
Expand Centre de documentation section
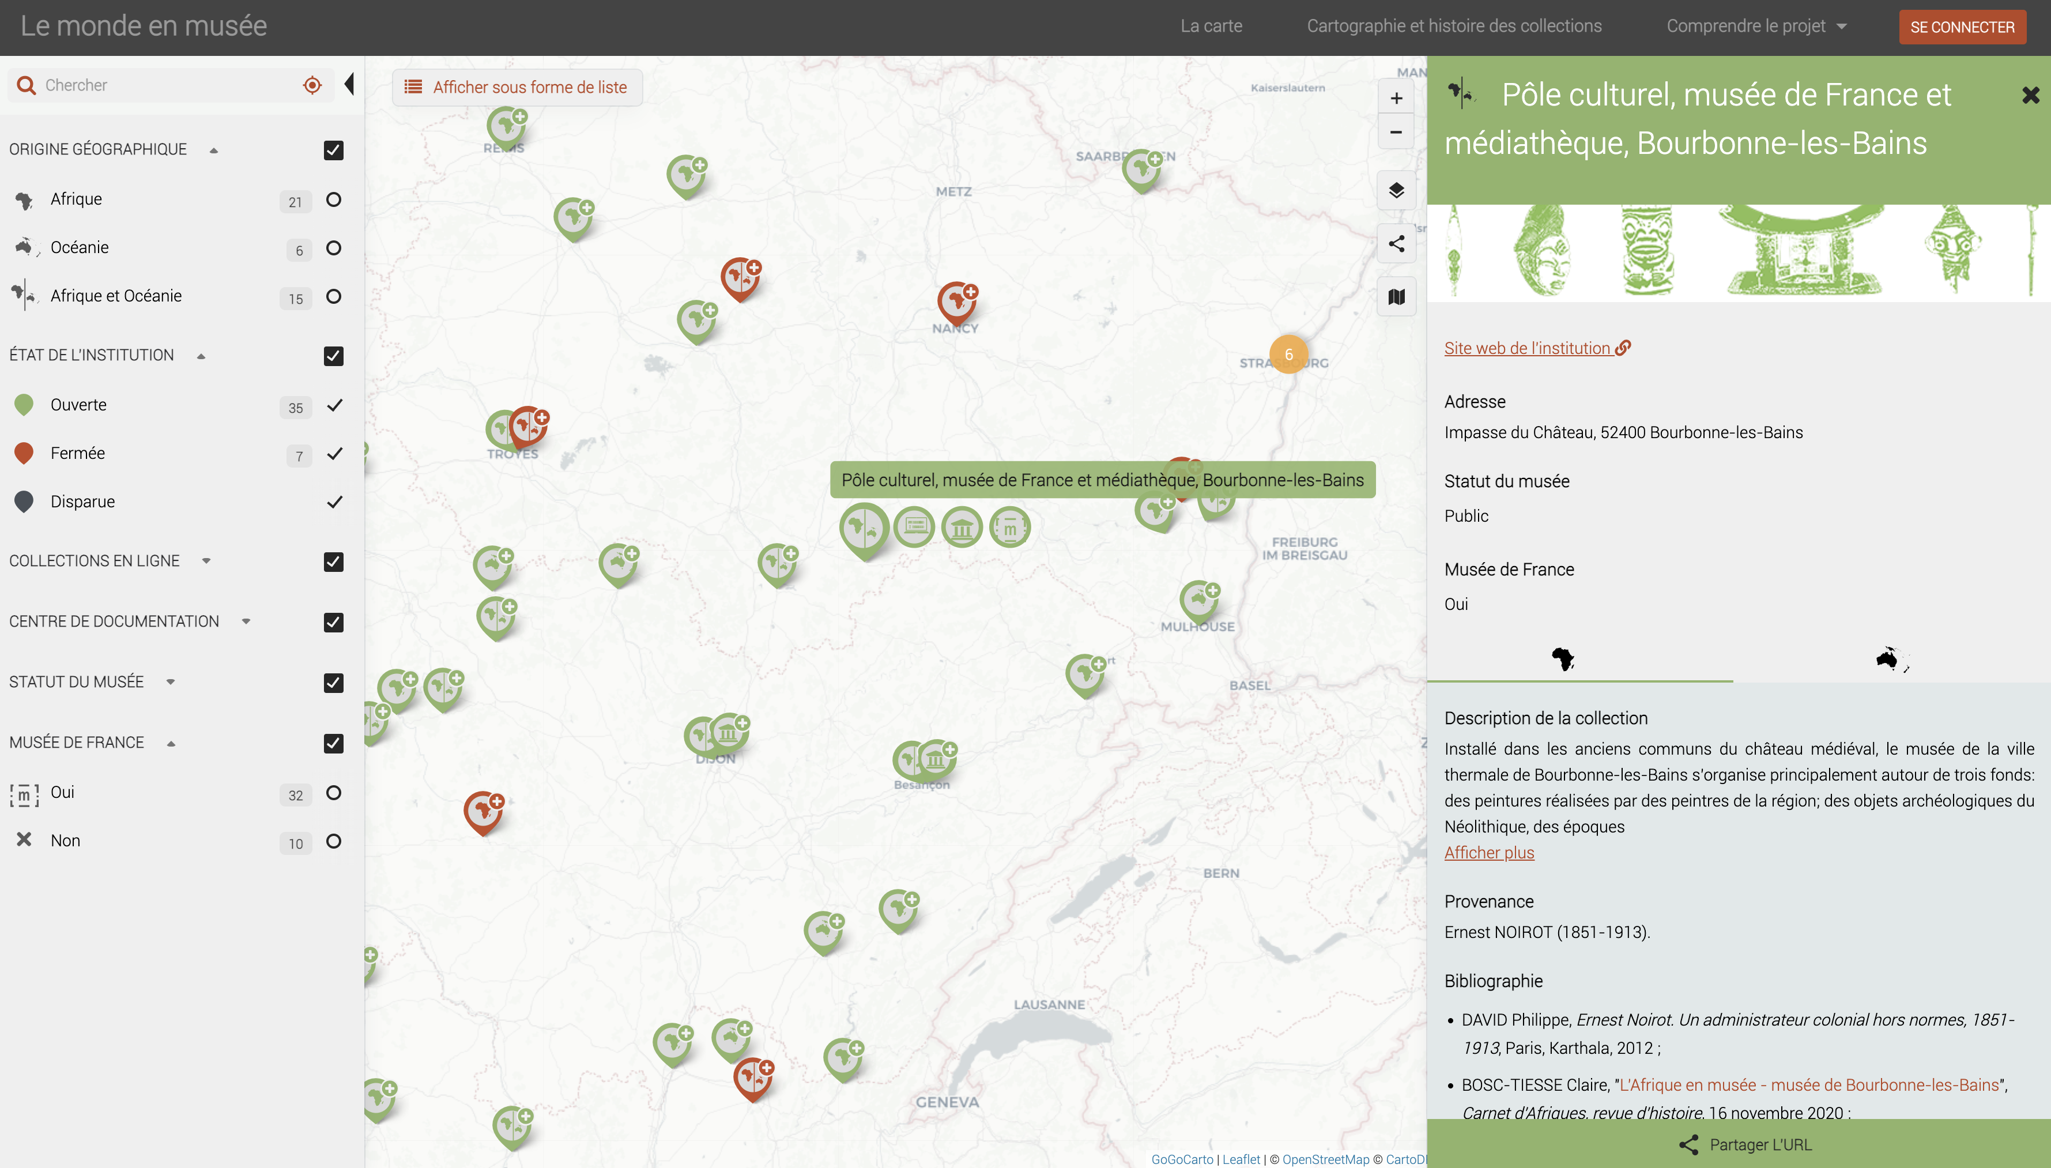pyautogui.click(x=246, y=621)
